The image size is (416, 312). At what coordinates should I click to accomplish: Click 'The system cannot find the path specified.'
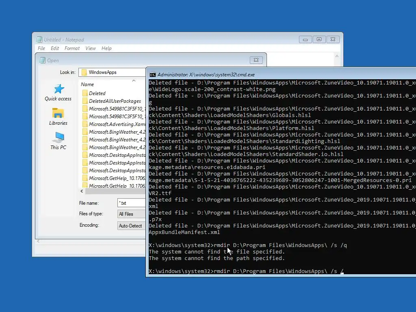point(217,258)
